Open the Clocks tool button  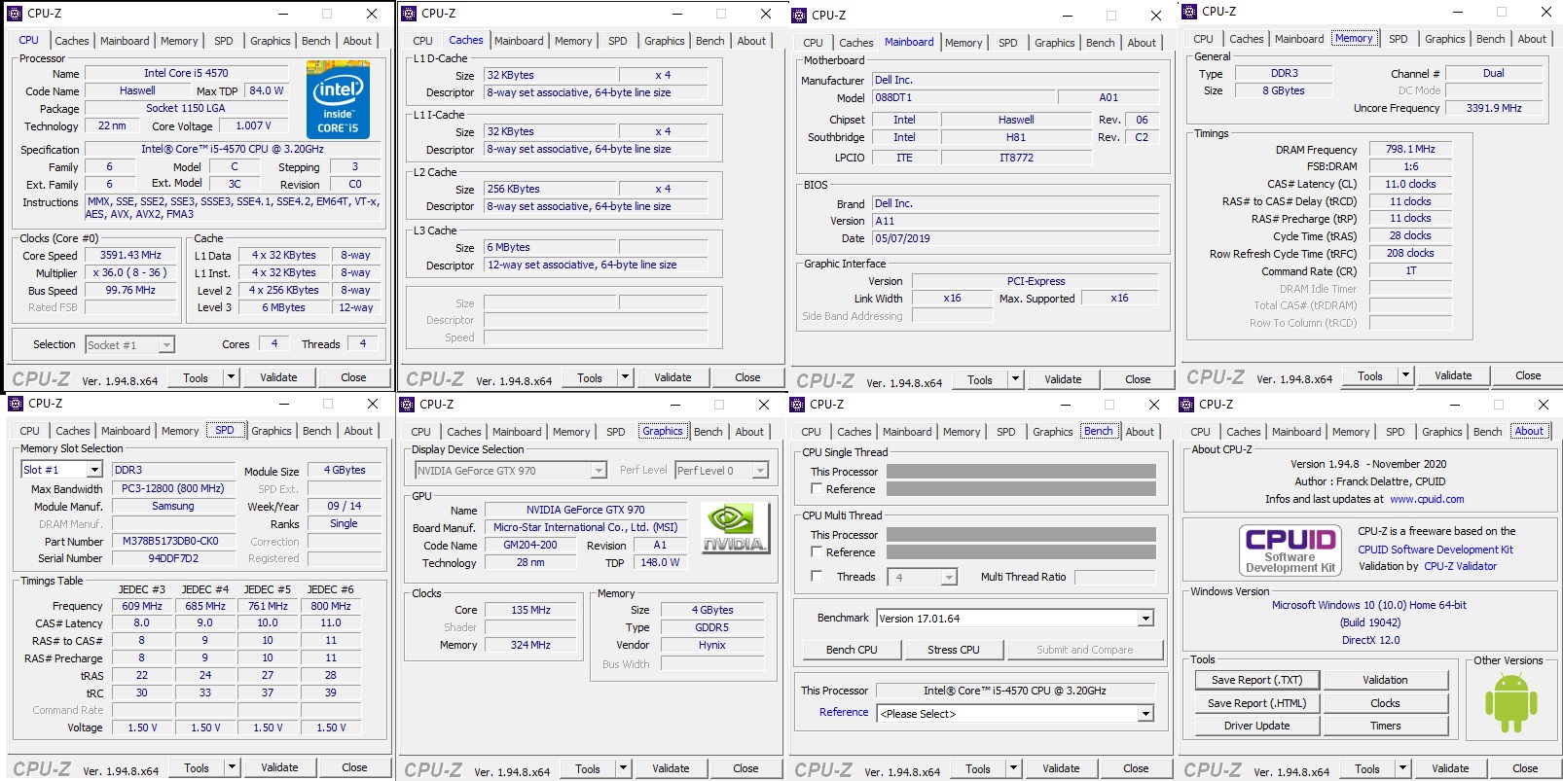tap(1385, 703)
